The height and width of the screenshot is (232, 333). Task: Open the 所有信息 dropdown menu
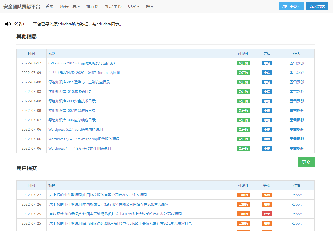click(70, 6)
